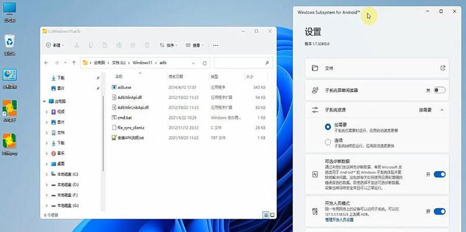Sort by the 大小 column header
Viewport: 466px width, 232px height.
tap(250, 77)
